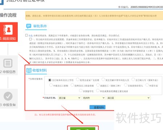Image resolution: width=163 pixels, height=130 pixels.
Task: Select the 科技成果获奖课题主要完成者 radio option
Action: (x=98, y=91)
